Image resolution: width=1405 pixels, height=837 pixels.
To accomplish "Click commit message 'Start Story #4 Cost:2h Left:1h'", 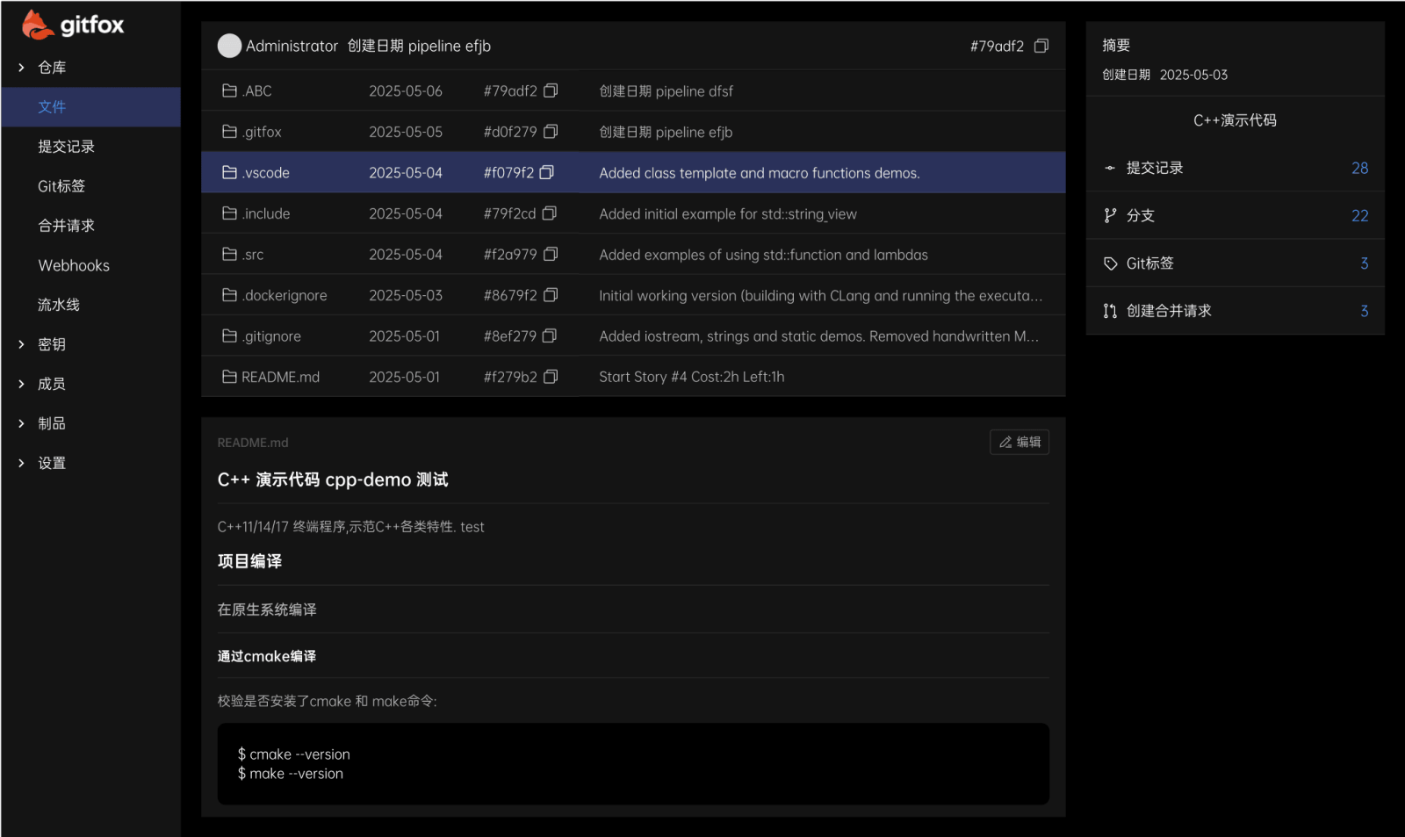I will click(x=692, y=377).
